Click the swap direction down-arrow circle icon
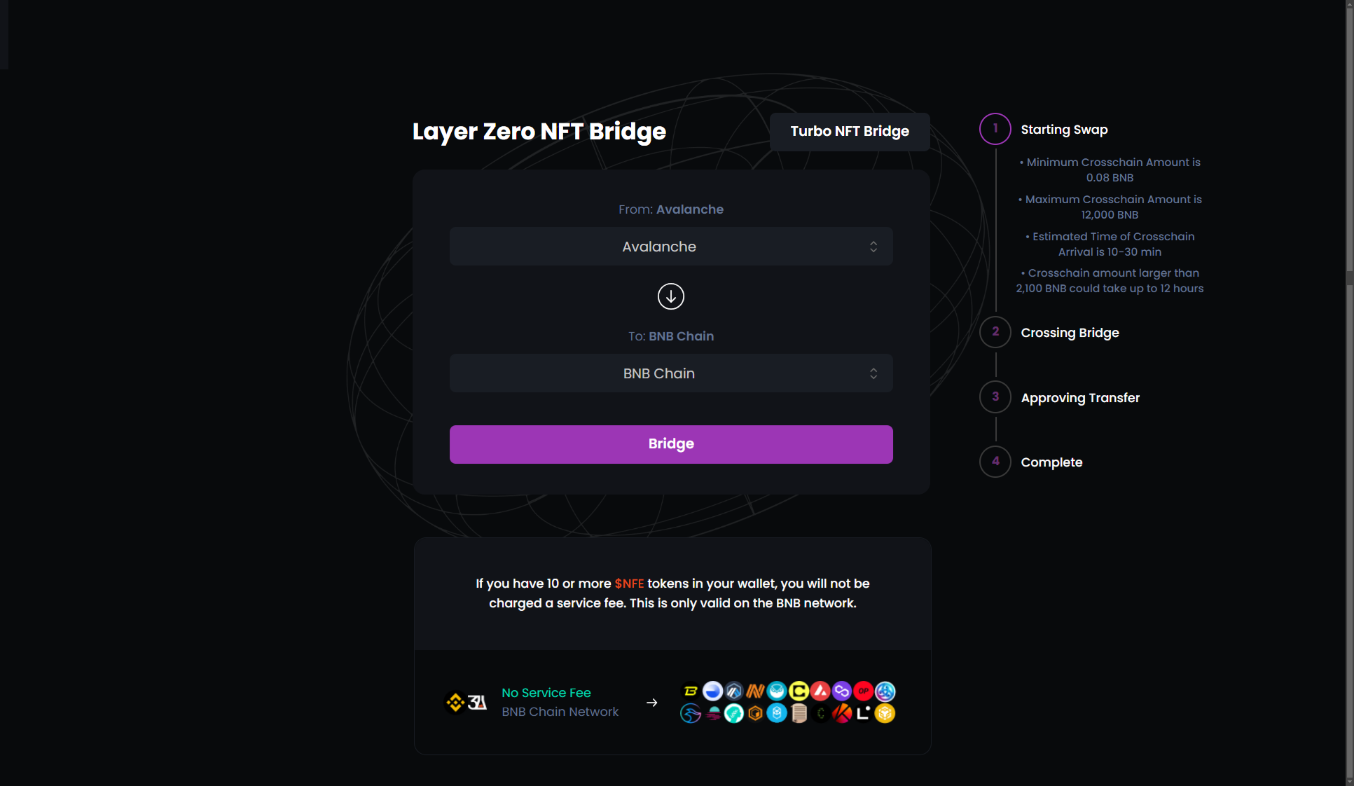Image resolution: width=1354 pixels, height=786 pixels. [670, 296]
